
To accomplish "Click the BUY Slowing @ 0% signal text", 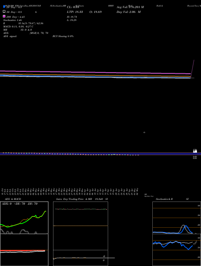I will click(x=63, y=36).
